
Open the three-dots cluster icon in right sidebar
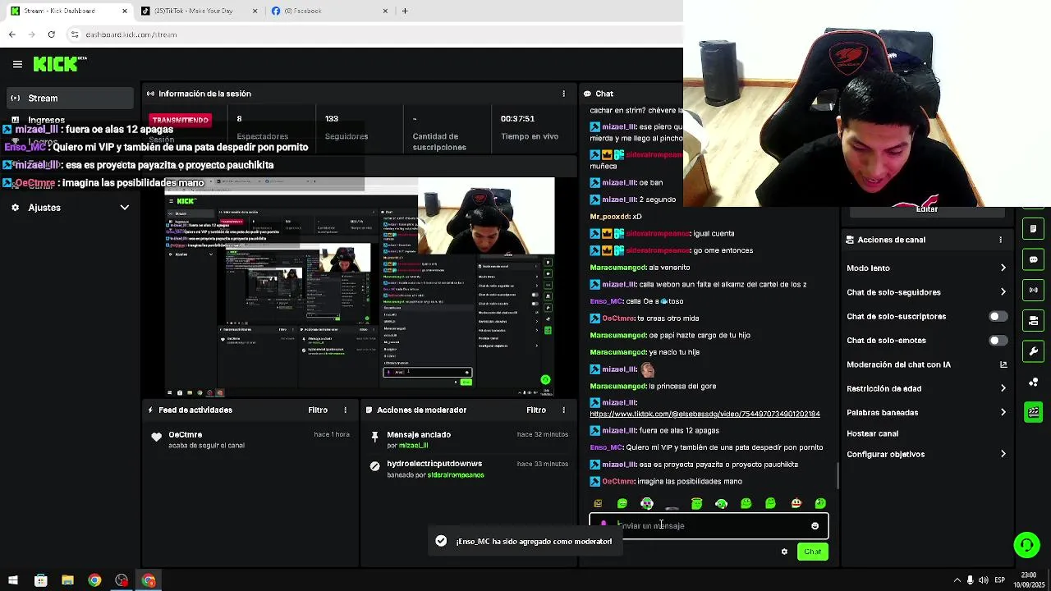pos(1033,382)
